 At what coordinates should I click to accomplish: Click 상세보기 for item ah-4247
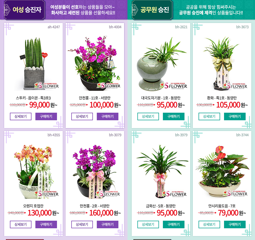click(x=21, y=116)
